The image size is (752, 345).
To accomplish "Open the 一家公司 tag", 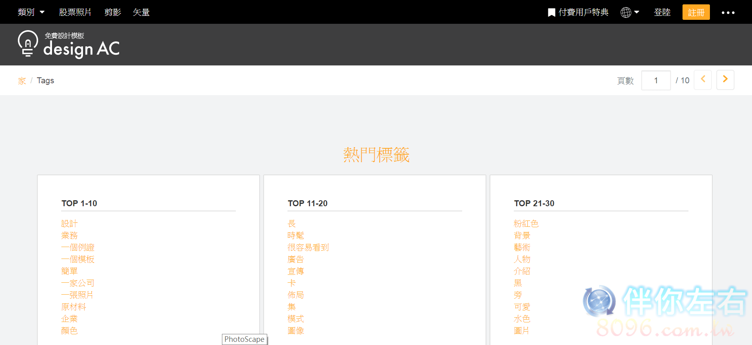I will point(78,283).
